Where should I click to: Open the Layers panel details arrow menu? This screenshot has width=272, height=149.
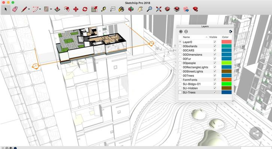[x=231, y=31]
